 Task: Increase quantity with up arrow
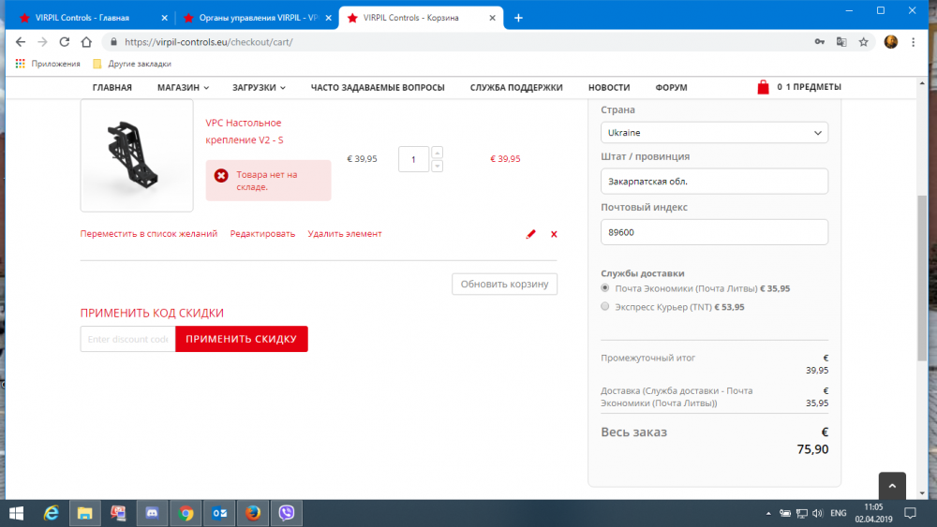tap(437, 153)
